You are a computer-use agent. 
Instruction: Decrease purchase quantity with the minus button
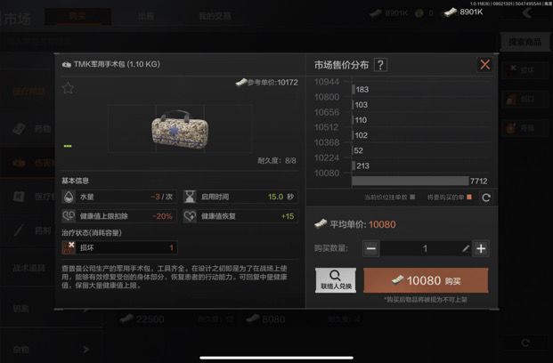click(x=371, y=249)
